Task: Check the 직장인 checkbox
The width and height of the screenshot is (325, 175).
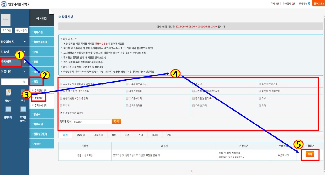Action: (61, 106)
